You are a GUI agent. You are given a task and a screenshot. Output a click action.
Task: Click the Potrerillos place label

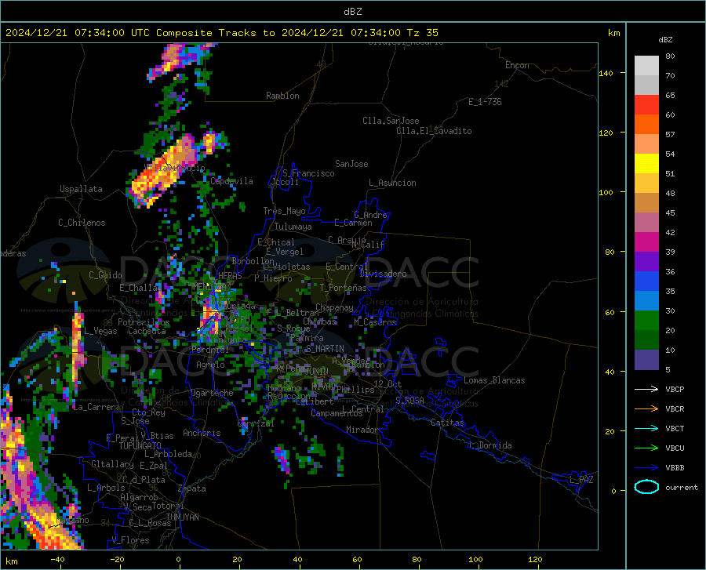tap(144, 322)
